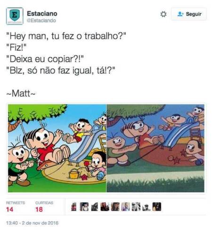Click the second liker avatar

point(84,207)
